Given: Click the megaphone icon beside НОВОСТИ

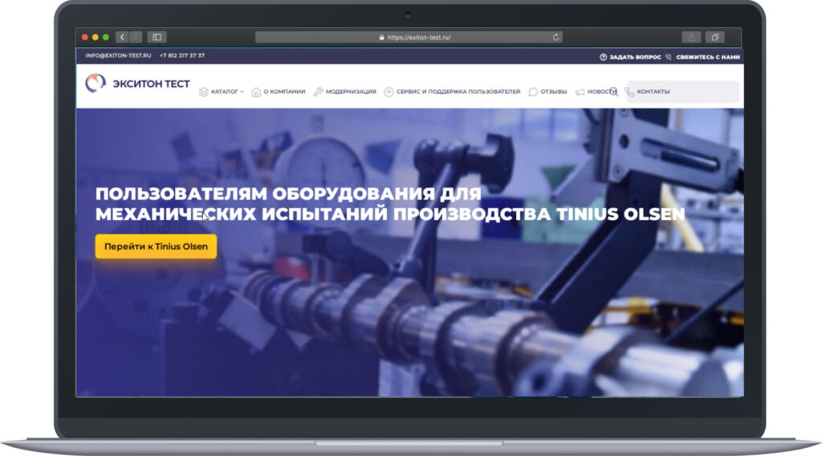Looking at the screenshot, I should (580, 92).
